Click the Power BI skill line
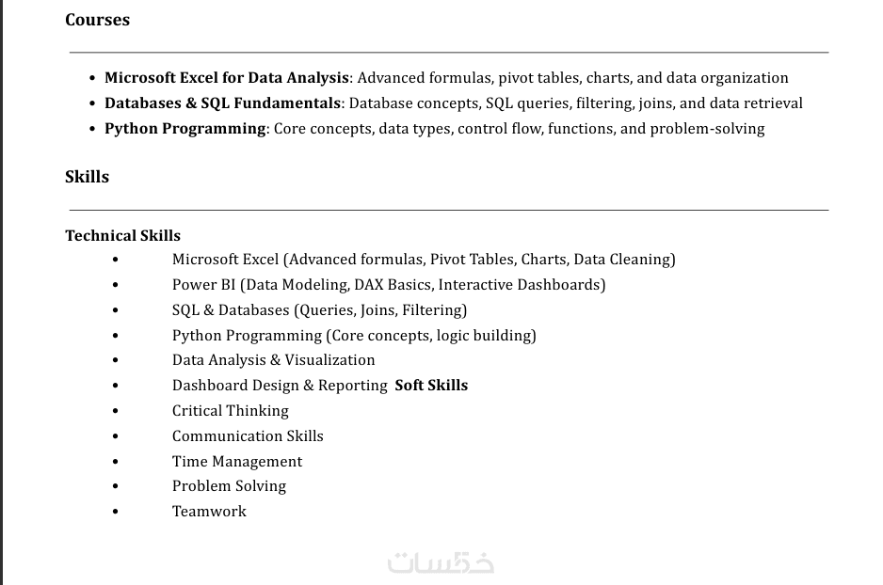 (388, 285)
